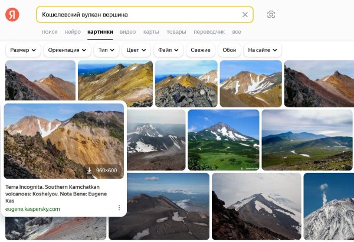Open camera image search

[271, 15]
